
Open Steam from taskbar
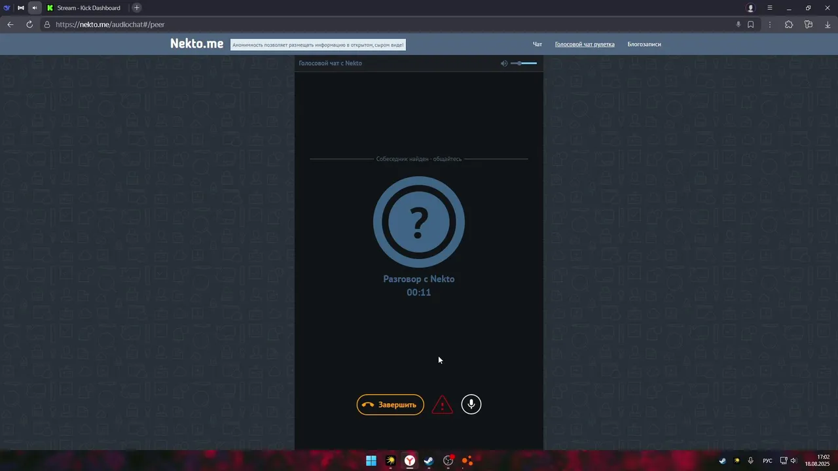tap(429, 461)
